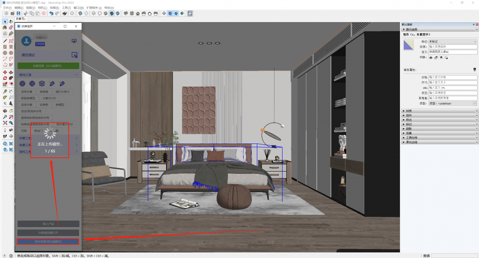Select the Walk footprints tool

pyautogui.click(x=5, y=136)
